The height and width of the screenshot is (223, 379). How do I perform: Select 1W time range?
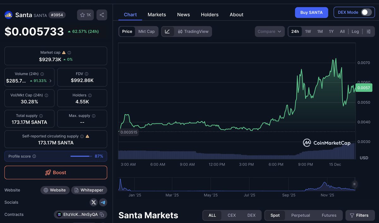pos(308,31)
